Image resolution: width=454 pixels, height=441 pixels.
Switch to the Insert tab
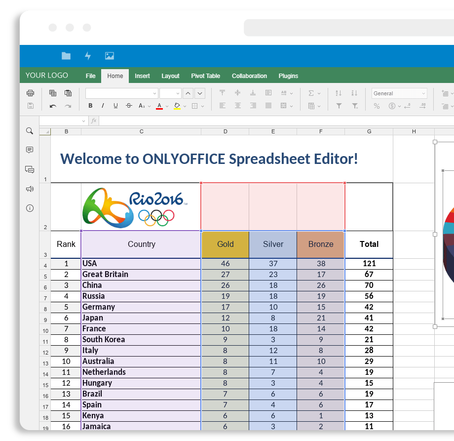click(142, 76)
